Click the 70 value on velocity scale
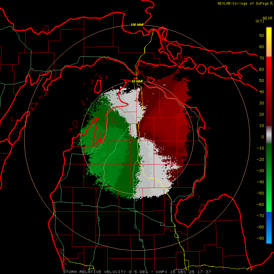274x274 pixels. coord(262,58)
